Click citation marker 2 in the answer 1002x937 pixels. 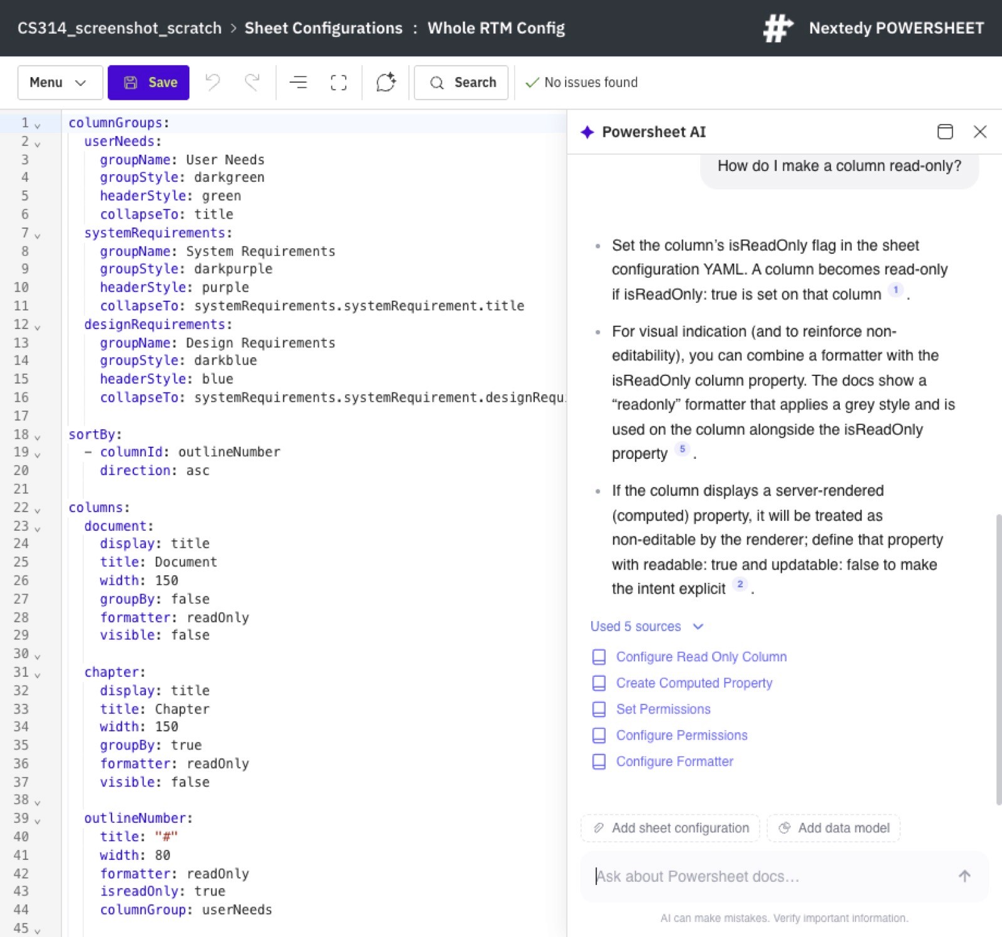point(740,584)
